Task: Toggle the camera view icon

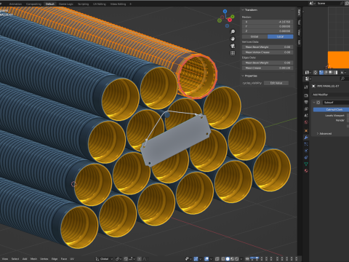Action: [233, 46]
